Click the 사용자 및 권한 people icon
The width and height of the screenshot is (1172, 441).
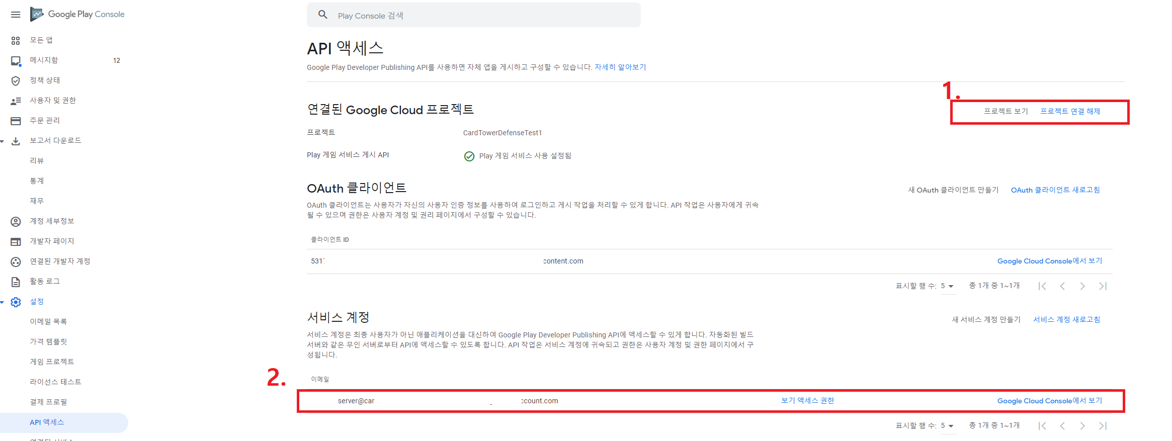click(x=16, y=101)
